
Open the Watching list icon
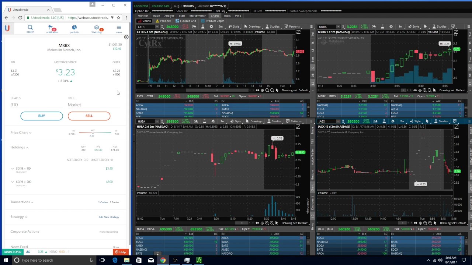(97, 29)
